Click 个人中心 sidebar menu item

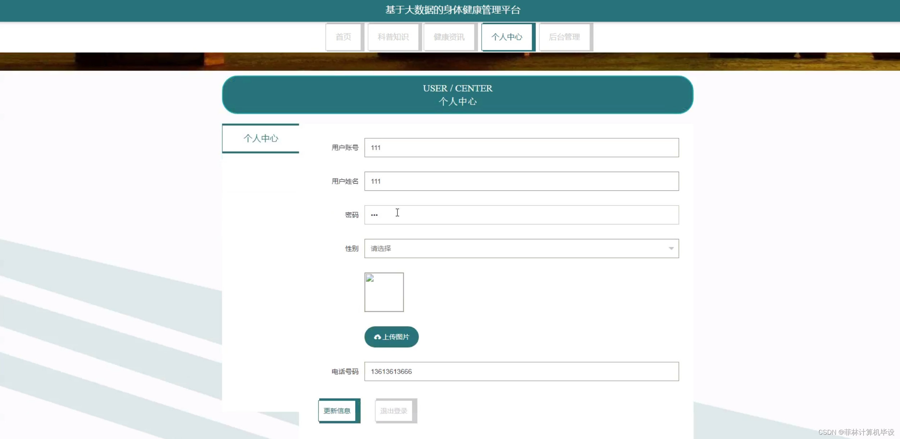click(261, 138)
